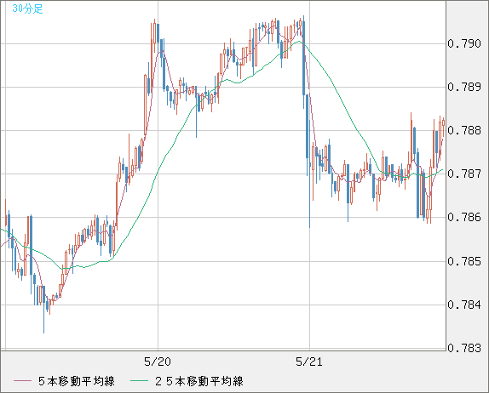Click the 30分足 timeframe label
Screen dimensions: 489x393
[x=27, y=9]
